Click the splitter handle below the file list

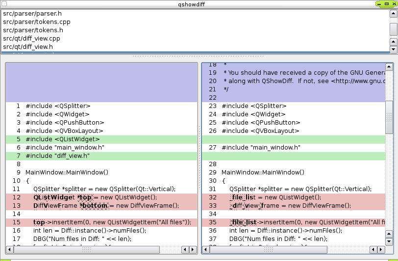coord(199,56)
